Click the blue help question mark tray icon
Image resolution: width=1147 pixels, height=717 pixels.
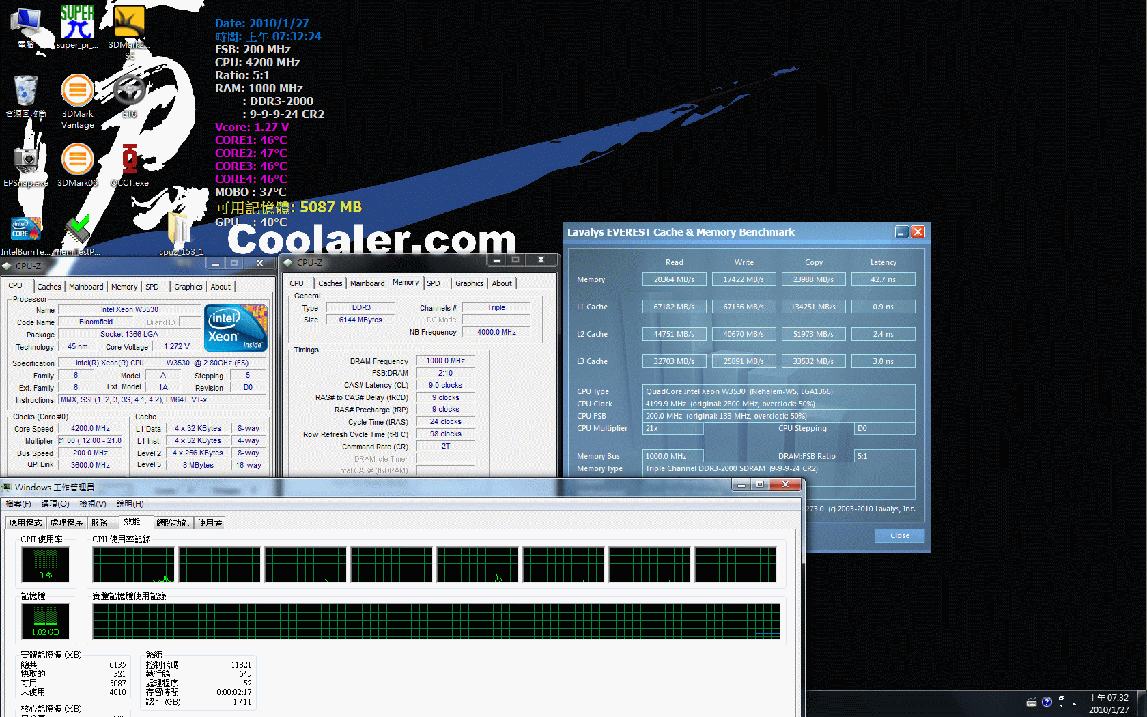pos(1047,702)
